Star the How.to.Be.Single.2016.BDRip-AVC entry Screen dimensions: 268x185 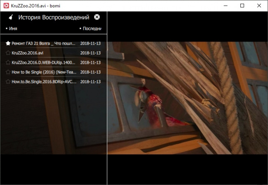(x=8, y=82)
